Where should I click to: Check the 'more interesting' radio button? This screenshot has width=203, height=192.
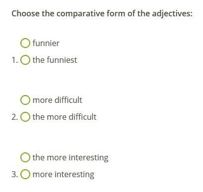tap(25, 174)
